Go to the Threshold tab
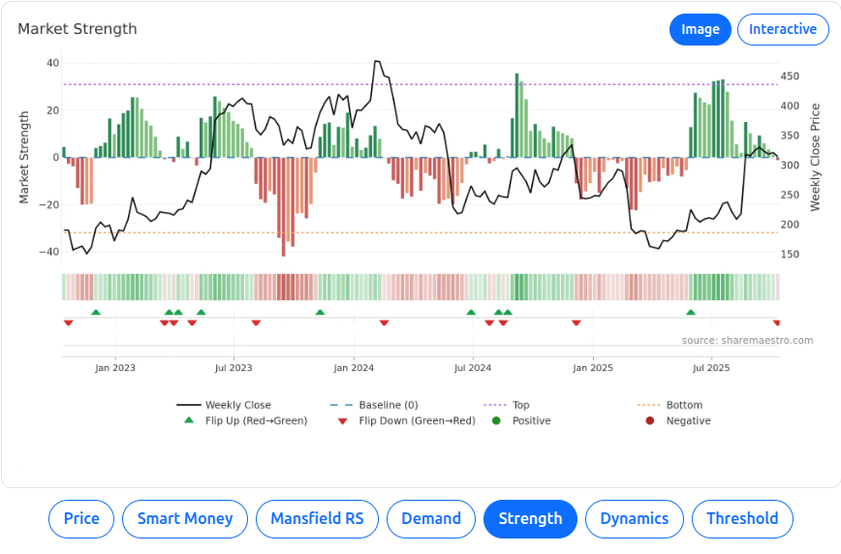The image size is (841, 554). coord(742,518)
